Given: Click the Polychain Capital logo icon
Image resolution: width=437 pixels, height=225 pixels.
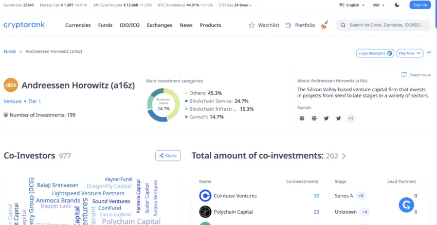Looking at the screenshot, I should [205, 212].
